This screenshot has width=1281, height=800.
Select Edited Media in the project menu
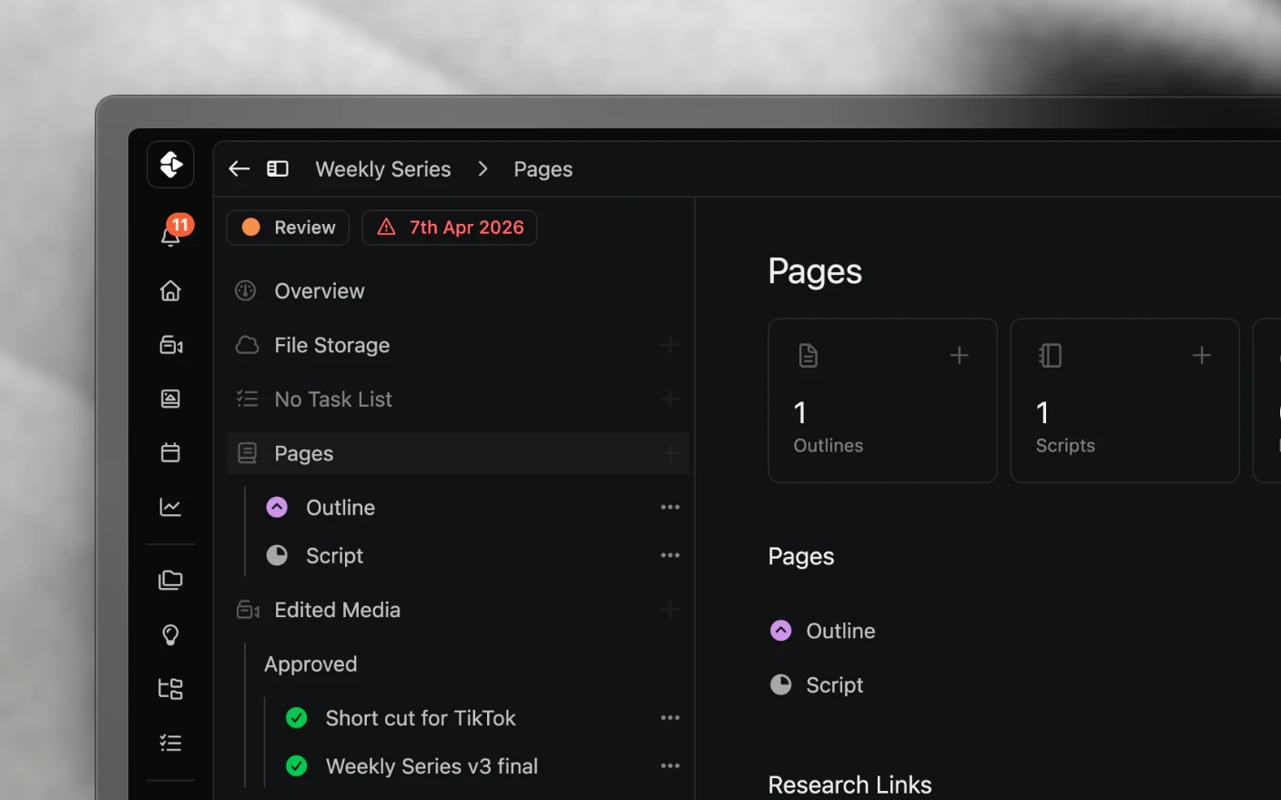click(x=457, y=610)
